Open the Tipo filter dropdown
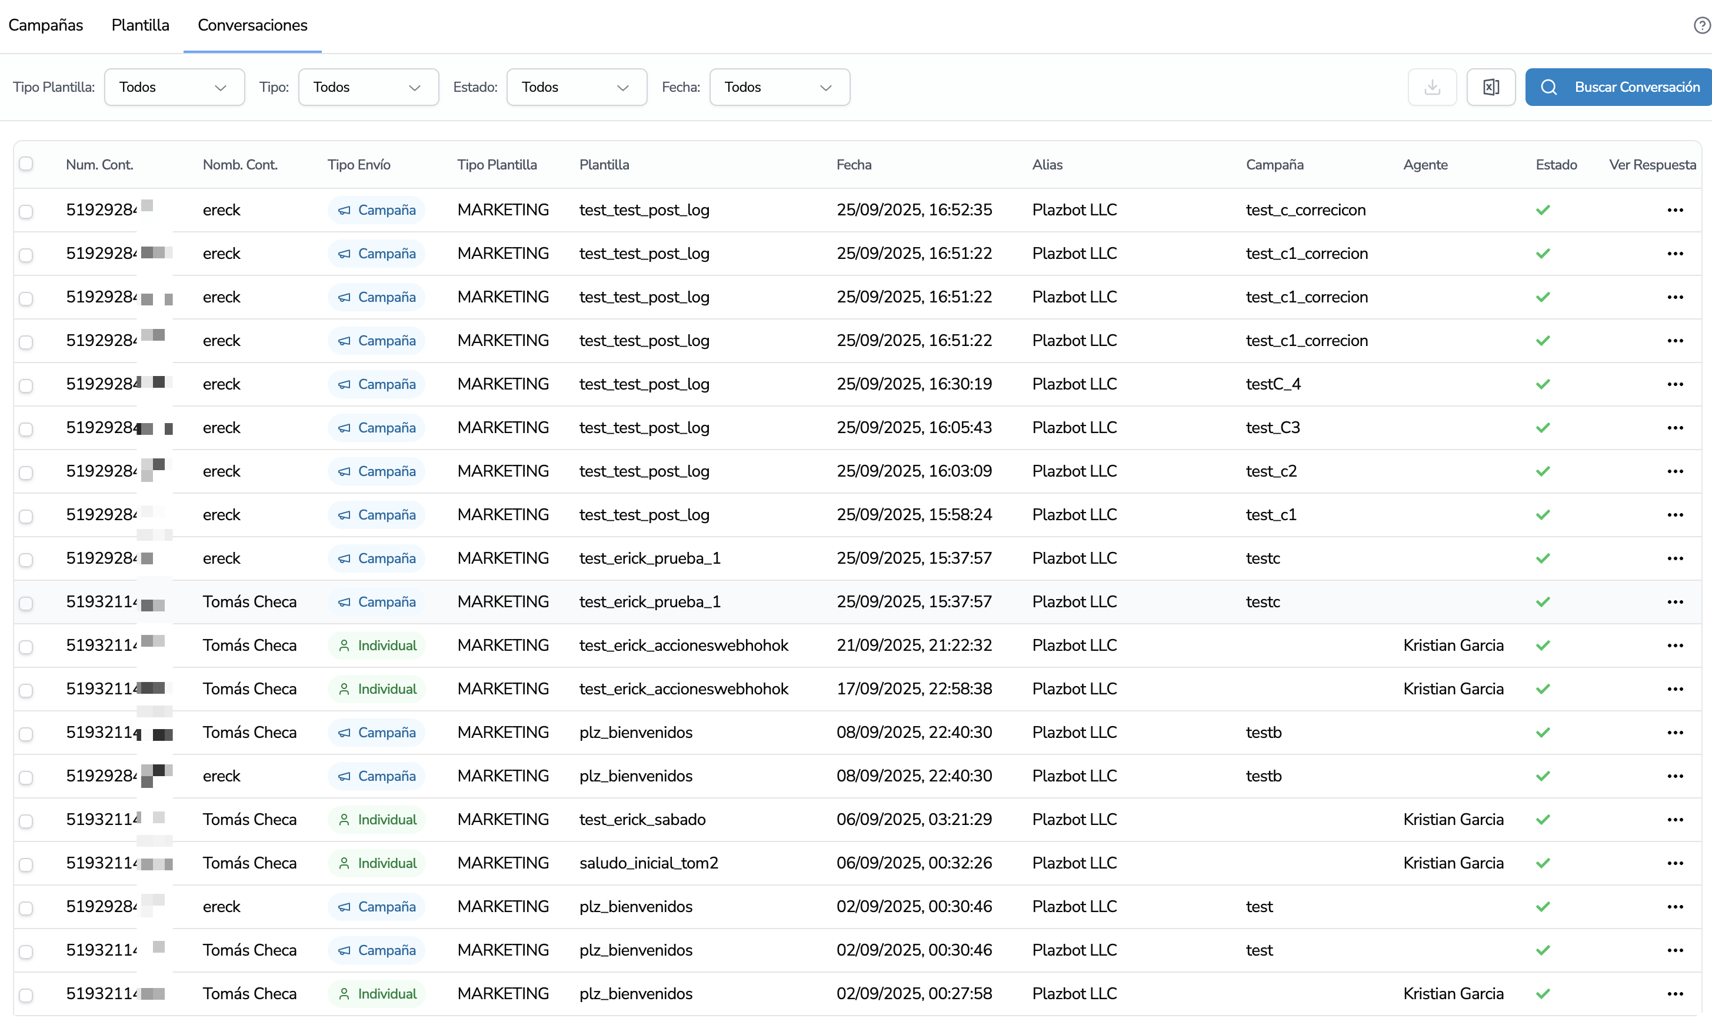Image resolution: width=1712 pixels, height=1018 pixels. pyautogui.click(x=368, y=87)
